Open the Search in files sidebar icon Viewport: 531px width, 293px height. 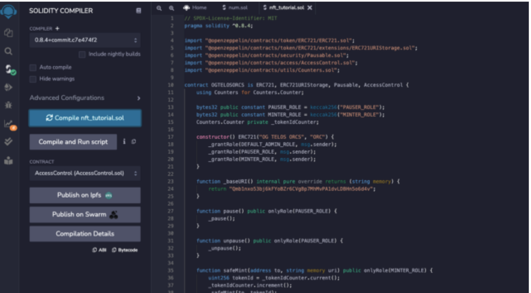point(8,51)
